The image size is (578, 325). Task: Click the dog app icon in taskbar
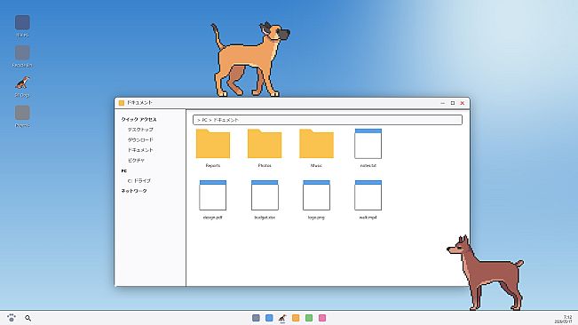(282, 318)
